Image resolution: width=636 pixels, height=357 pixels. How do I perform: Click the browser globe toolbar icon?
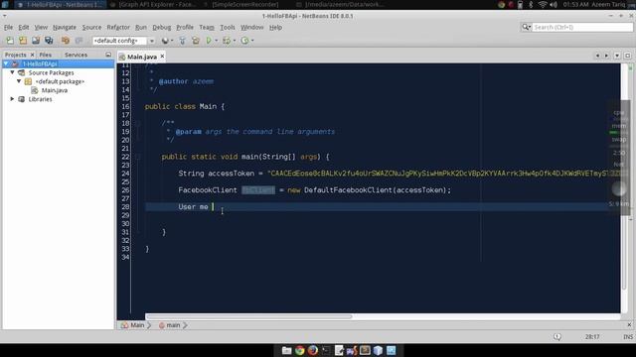165,41
